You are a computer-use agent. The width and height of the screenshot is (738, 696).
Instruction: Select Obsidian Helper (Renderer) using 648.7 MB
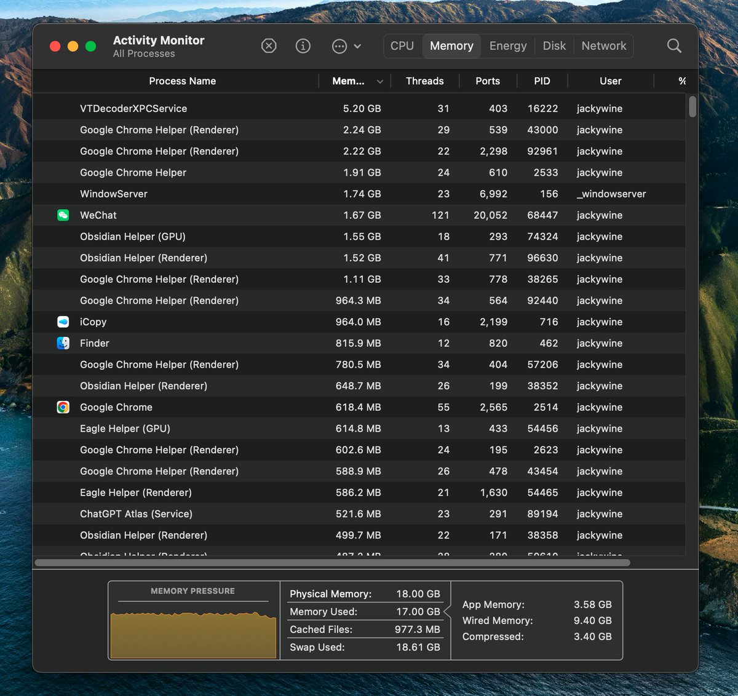point(359,386)
